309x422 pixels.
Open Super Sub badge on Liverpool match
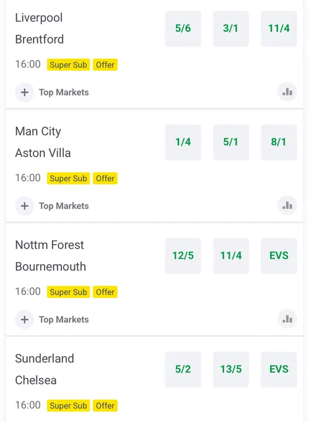[x=68, y=65]
